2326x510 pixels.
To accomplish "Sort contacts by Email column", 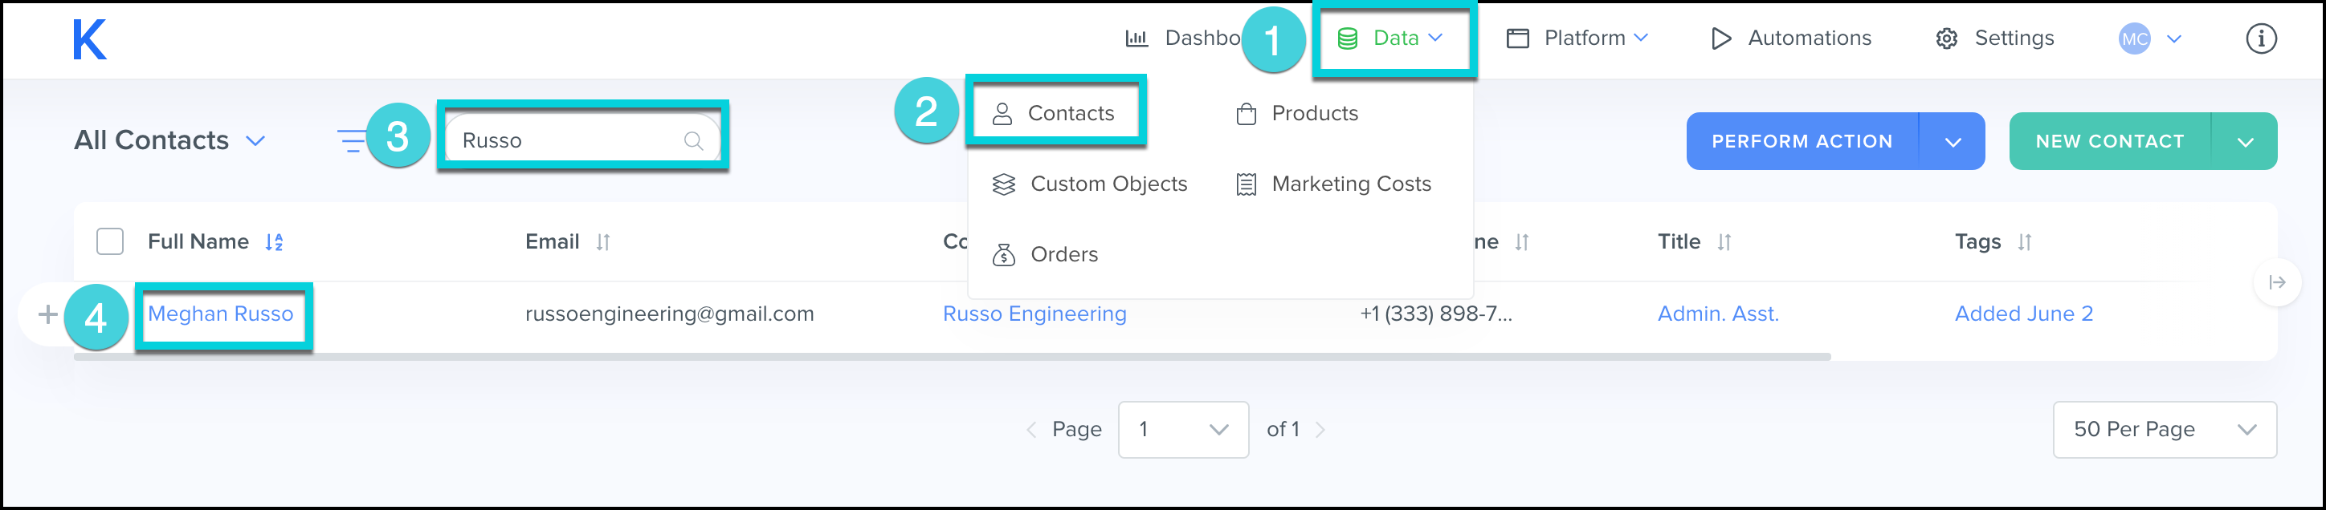I will tap(603, 242).
